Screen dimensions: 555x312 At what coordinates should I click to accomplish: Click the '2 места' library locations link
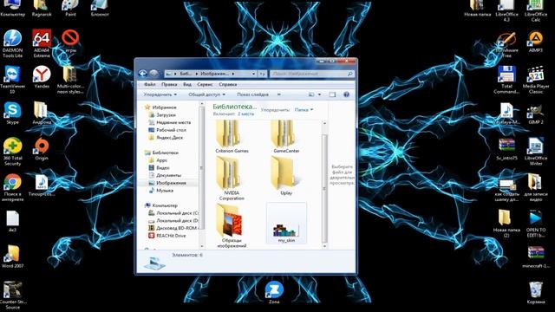[245, 114]
